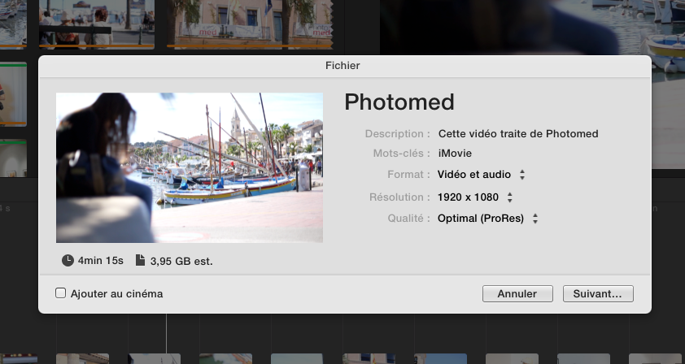
Task: Open the Résolution dropdown set to 1920 x 1080
Action: tap(475, 197)
